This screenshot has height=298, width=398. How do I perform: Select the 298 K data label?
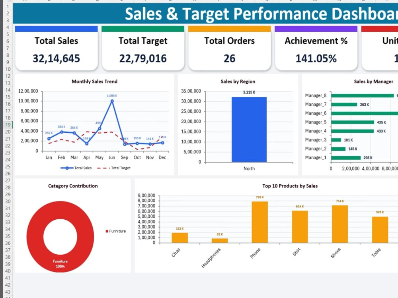[x=368, y=158]
